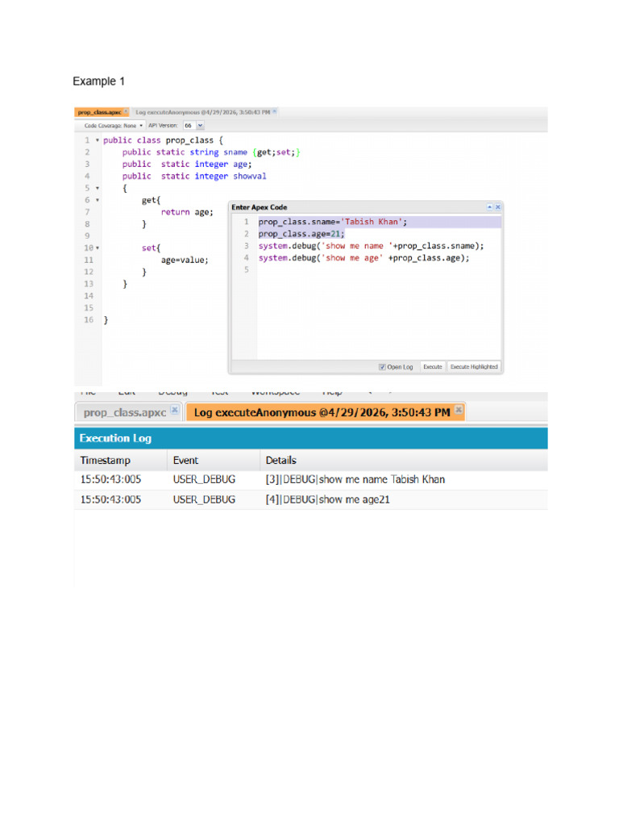Fold the set block on line 10
Image resolution: width=619 pixels, height=826 pixels.
point(98,248)
